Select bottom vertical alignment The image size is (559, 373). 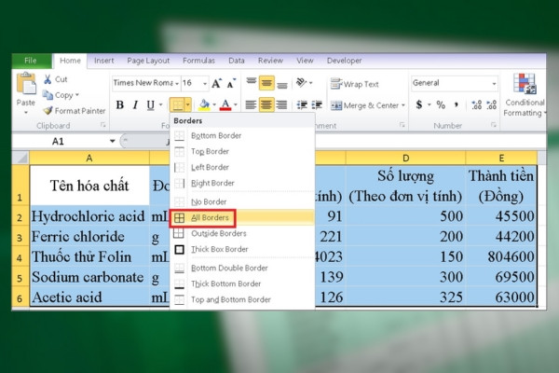[282, 83]
